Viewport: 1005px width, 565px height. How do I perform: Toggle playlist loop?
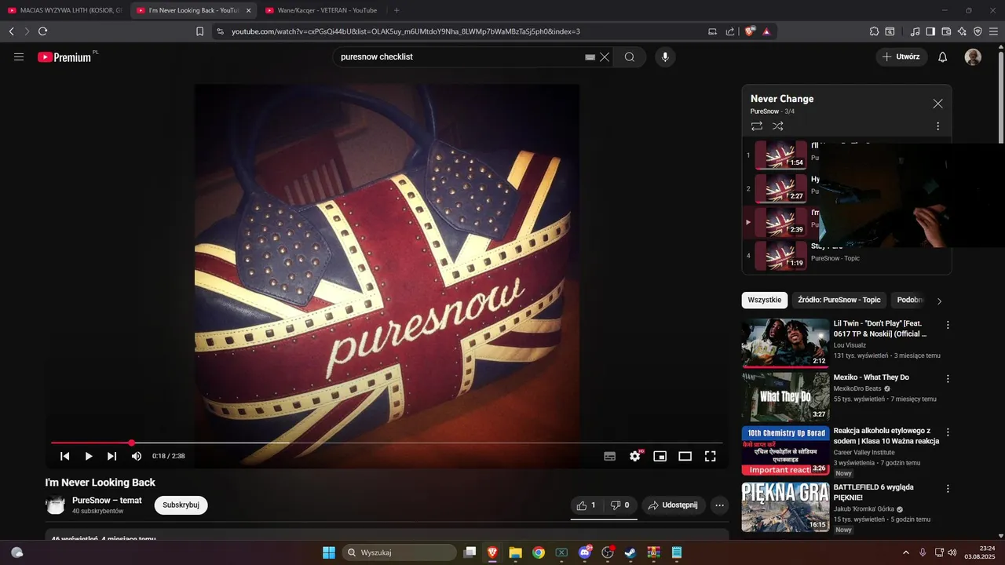coord(757,126)
